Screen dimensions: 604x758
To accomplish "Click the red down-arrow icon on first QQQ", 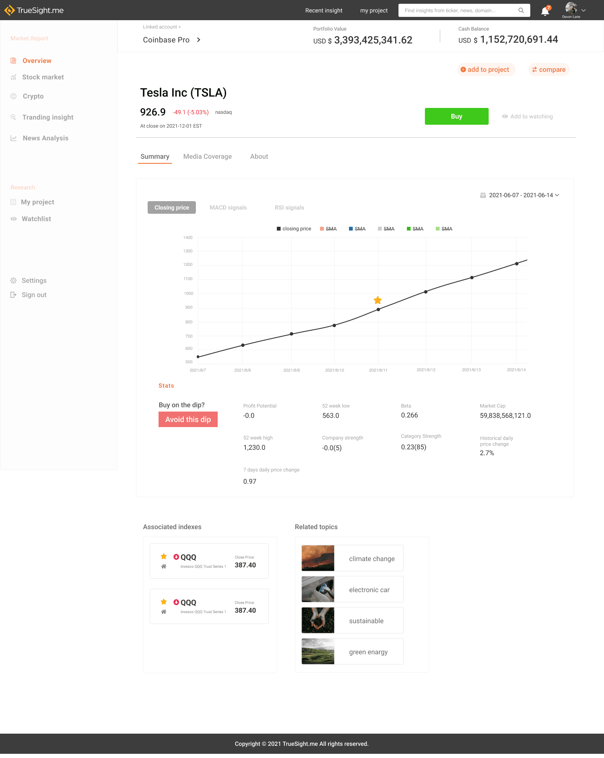I will point(176,557).
